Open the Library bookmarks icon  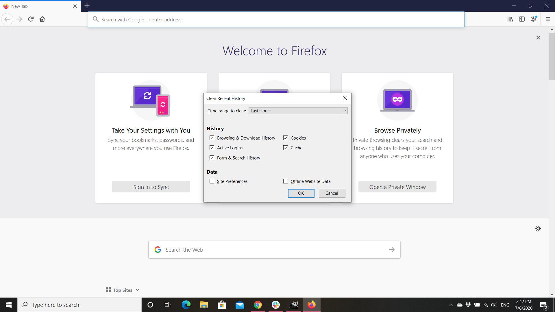(x=510, y=19)
